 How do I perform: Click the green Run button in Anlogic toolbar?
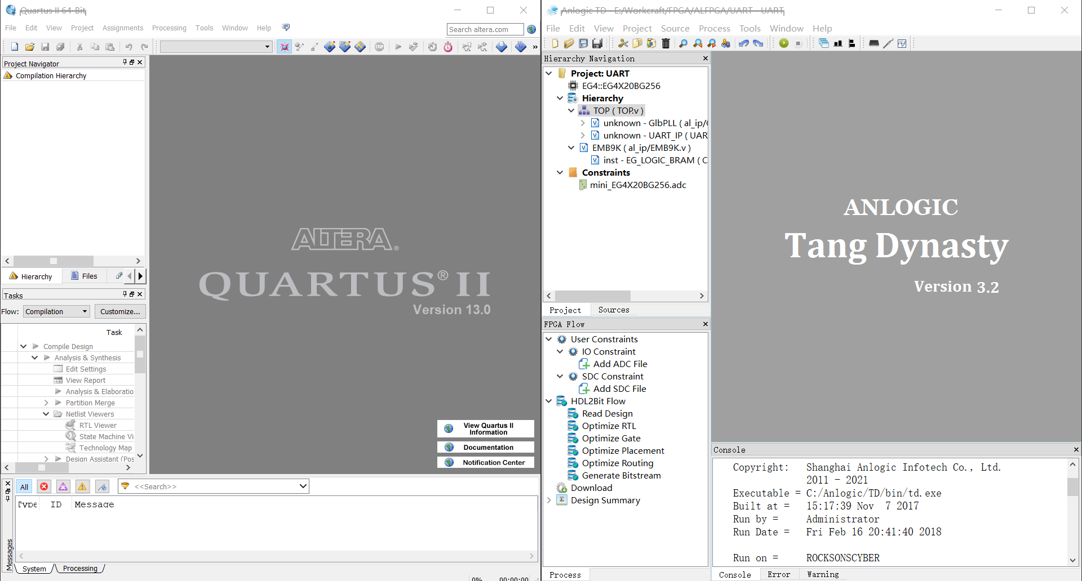pos(783,43)
